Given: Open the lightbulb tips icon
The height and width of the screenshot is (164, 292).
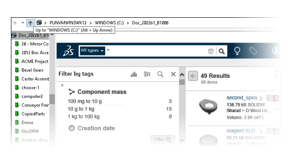Looking at the screenshot, I should (x=237, y=51).
